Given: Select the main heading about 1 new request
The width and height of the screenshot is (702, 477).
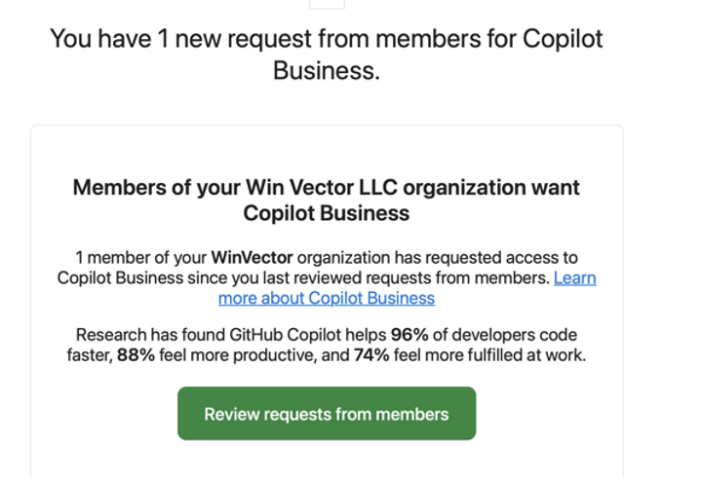Looking at the screenshot, I should (x=327, y=55).
